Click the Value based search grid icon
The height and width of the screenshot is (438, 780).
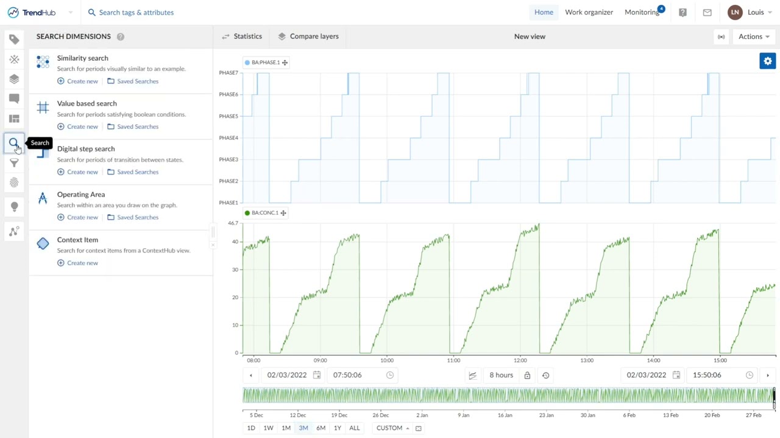click(43, 107)
